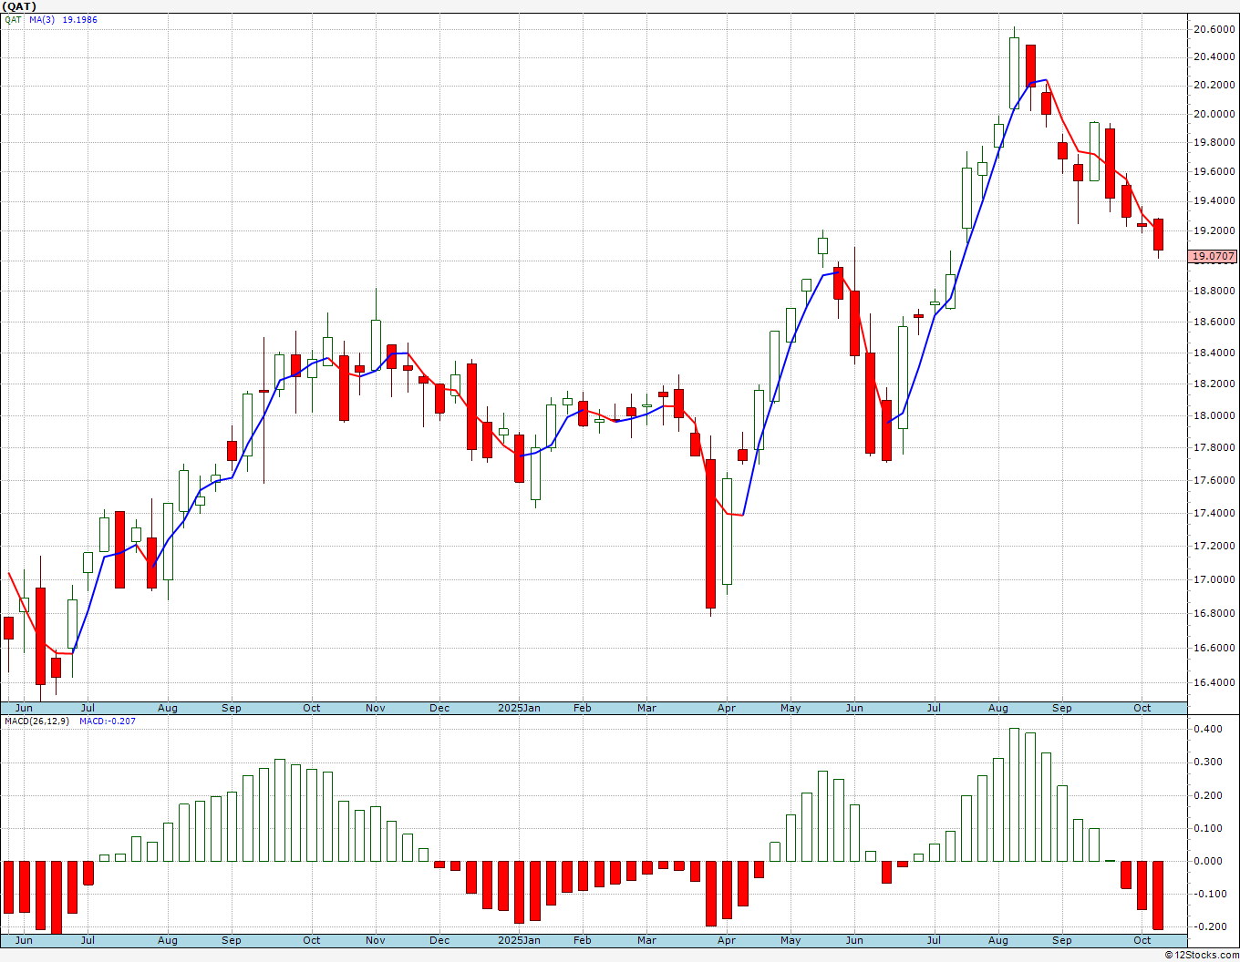The image size is (1240, 962).
Task: Click Feb on the price chart time axis
Action: click(583, 708)
